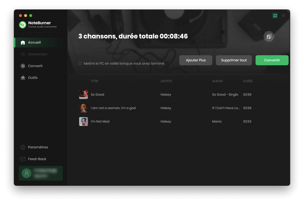Click the Outils toolbox icon
304x204 pixels.
(23, 78)
